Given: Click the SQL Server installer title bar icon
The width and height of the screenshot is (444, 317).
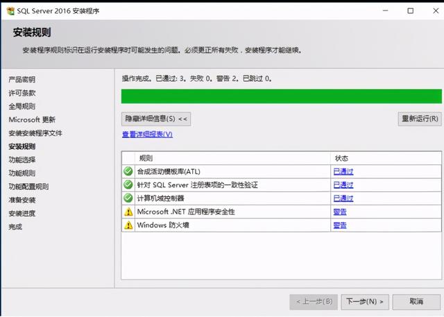Looking at the screenshot, I should (10, 11).
